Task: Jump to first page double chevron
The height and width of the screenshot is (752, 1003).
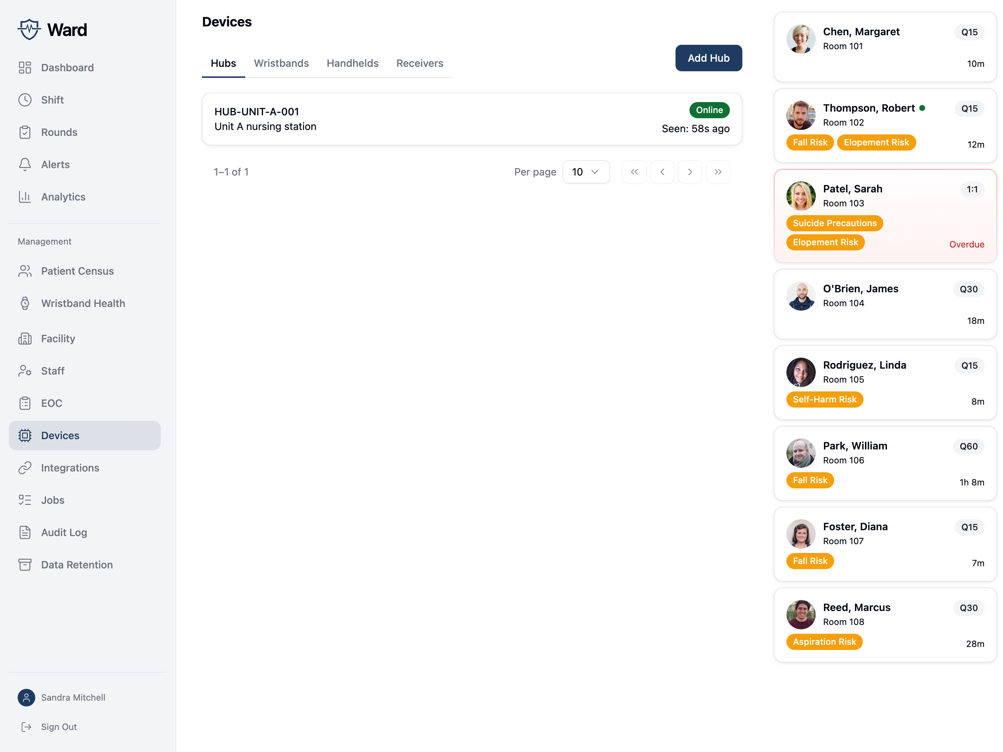Action: click(x=634, y=172)
